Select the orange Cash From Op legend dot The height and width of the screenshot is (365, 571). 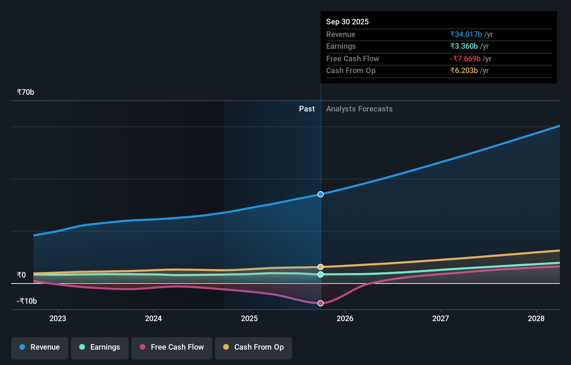226,347
